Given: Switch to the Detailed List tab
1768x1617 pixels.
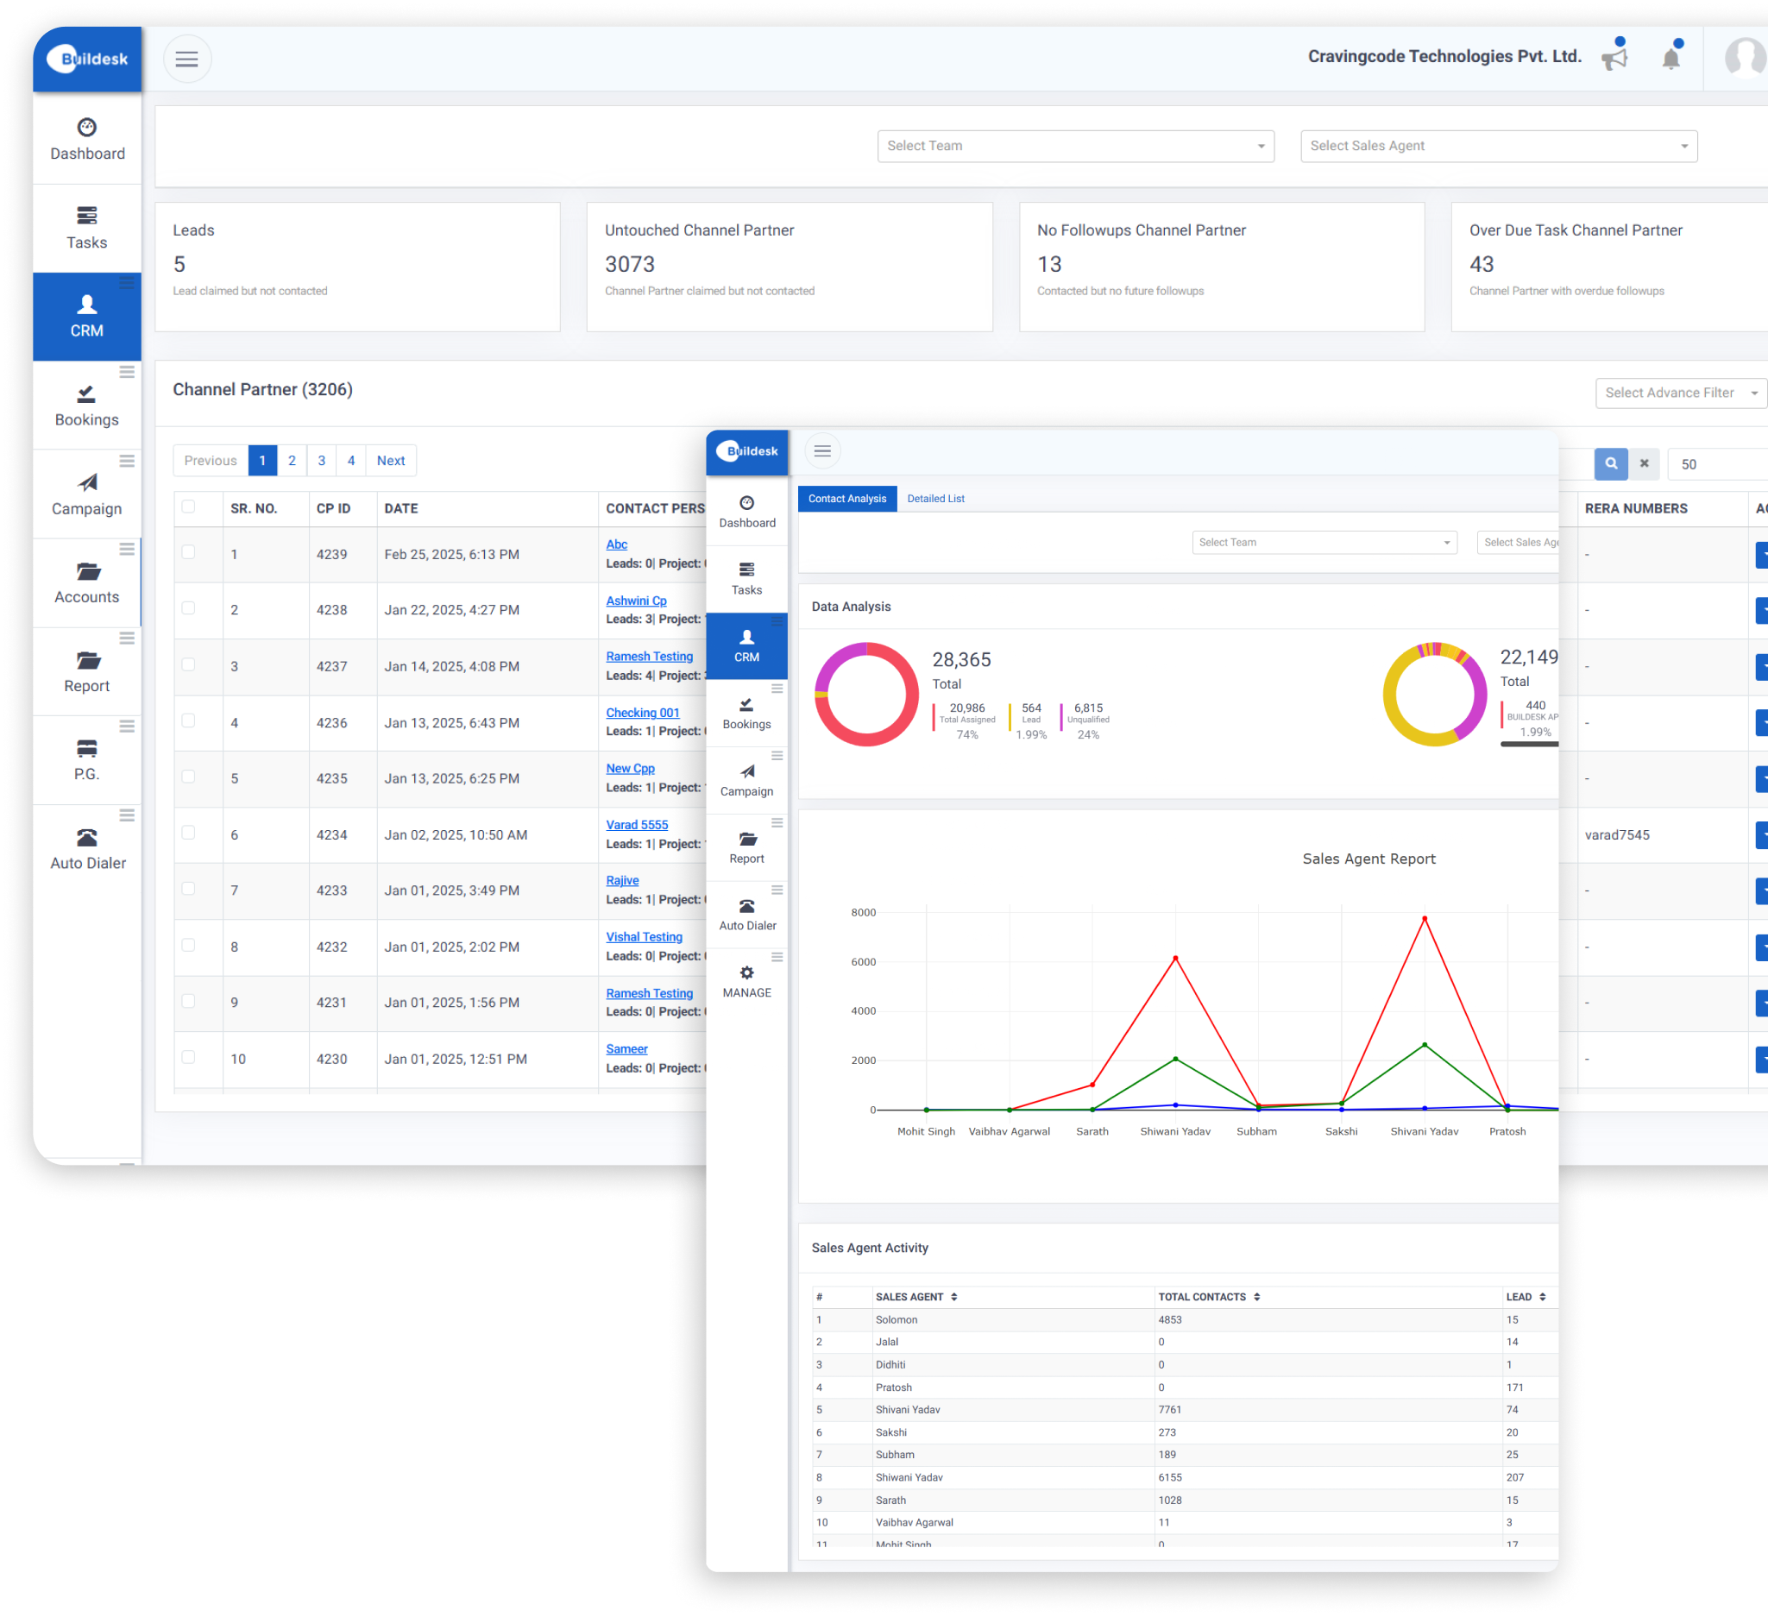Looking at the screenshot, I should (x=934, y=498).
